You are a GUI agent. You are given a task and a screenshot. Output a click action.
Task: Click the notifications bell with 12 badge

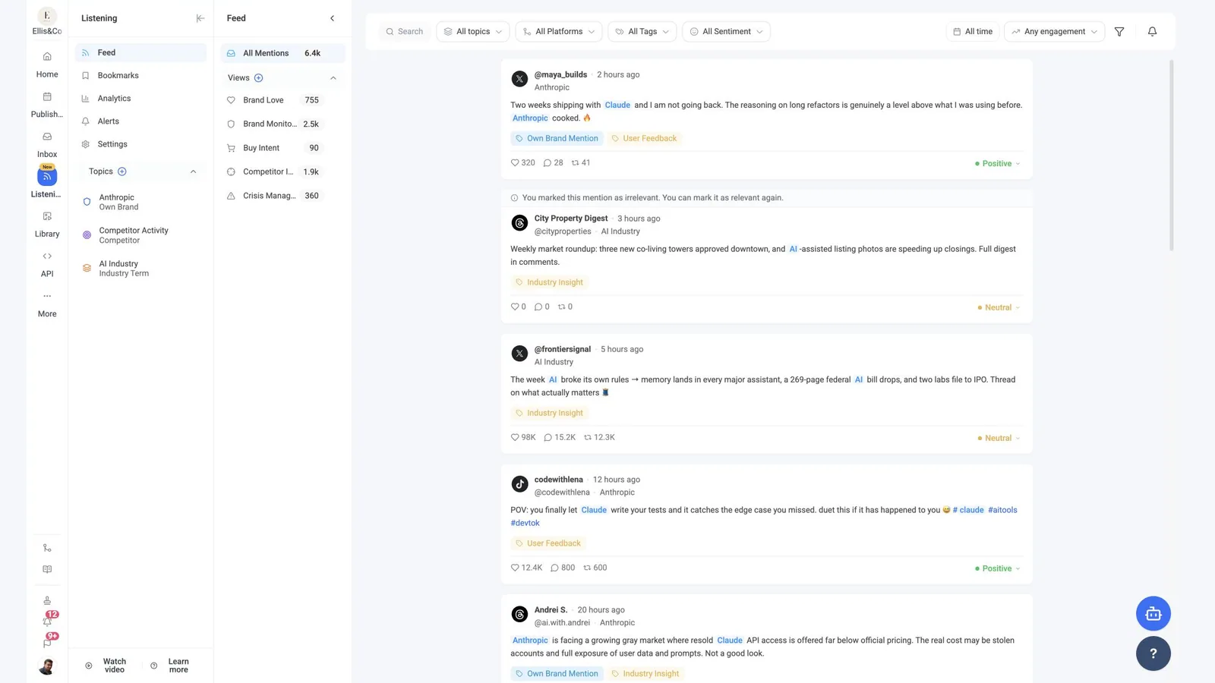47,622
